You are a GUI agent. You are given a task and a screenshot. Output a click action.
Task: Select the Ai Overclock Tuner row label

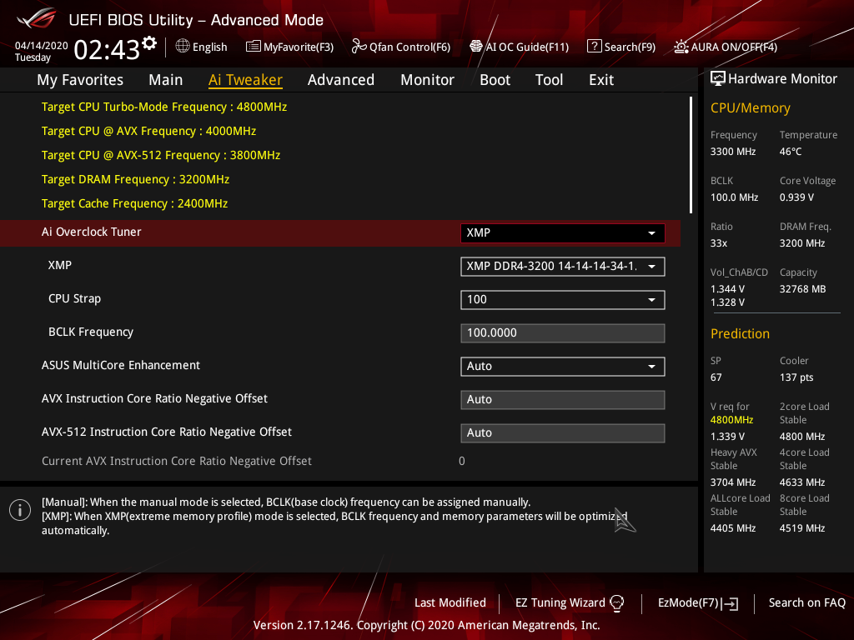point(92,232)
